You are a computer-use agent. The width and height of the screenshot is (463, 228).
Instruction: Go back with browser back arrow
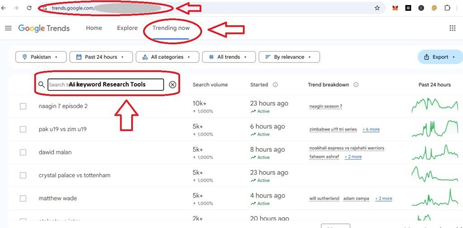click(x=3, y=8)
